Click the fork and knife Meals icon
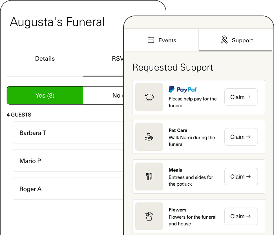Screen dimensions: 274x235 coord(149,177)
